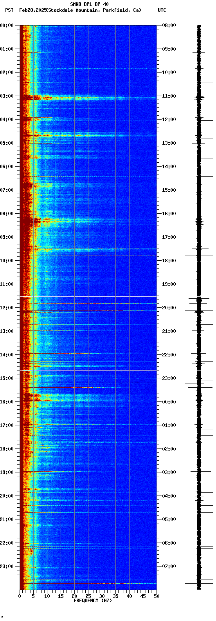Click the '06:00' PST time label
216x621 pixels.
point(7,167)
